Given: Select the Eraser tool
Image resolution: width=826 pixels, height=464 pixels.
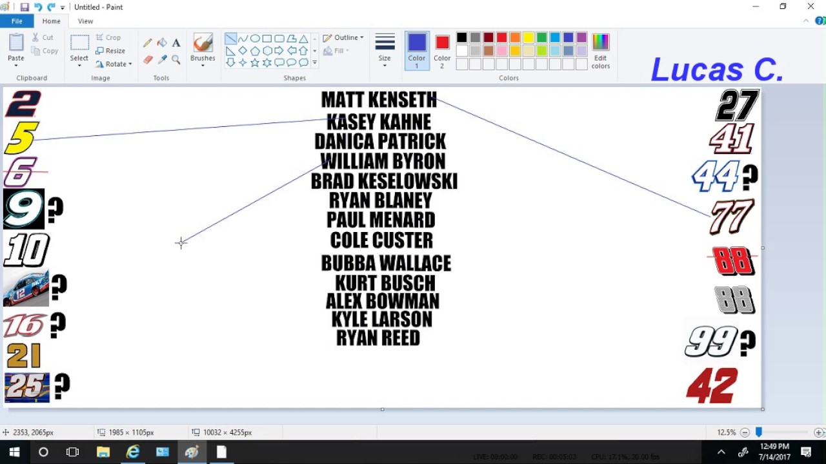Looking at the screenshot, I should click(148, 59).
